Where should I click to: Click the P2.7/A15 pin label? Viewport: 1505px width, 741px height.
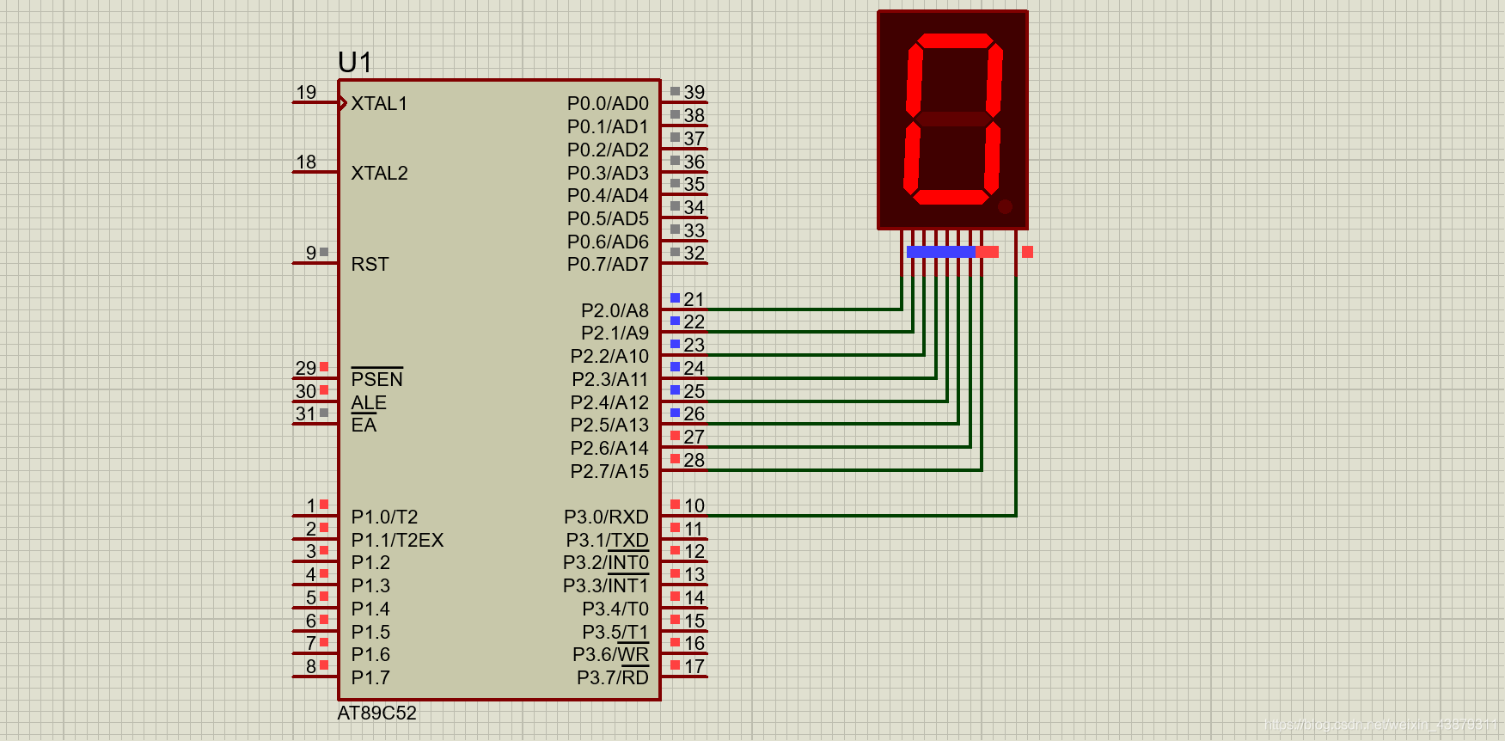609,471
